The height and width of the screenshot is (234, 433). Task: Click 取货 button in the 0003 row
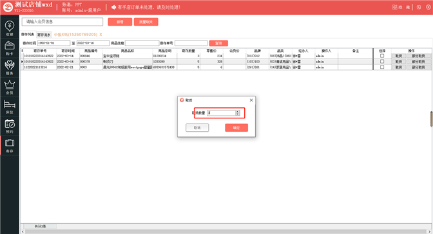tap(398, 67)
